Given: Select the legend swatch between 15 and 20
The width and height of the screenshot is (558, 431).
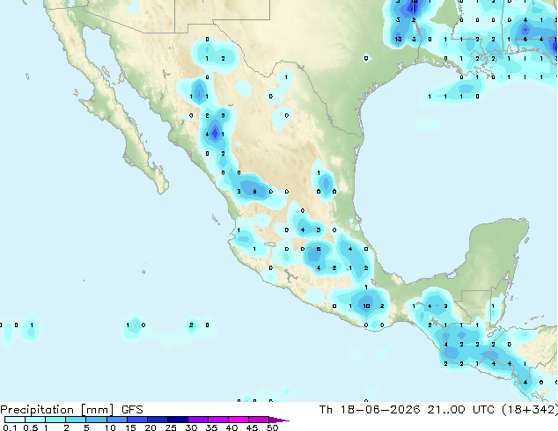Looking at the screenshot, I should (x=136, y=420).
